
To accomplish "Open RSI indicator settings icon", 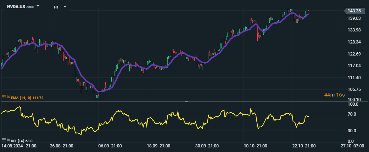I will [4, 140].
